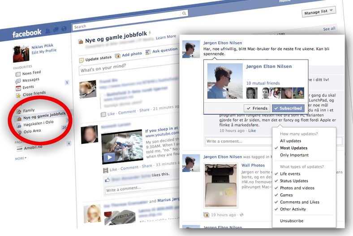Select Only Important option
353x236 pixels.
pyautogui.click(x=294, y=155)
